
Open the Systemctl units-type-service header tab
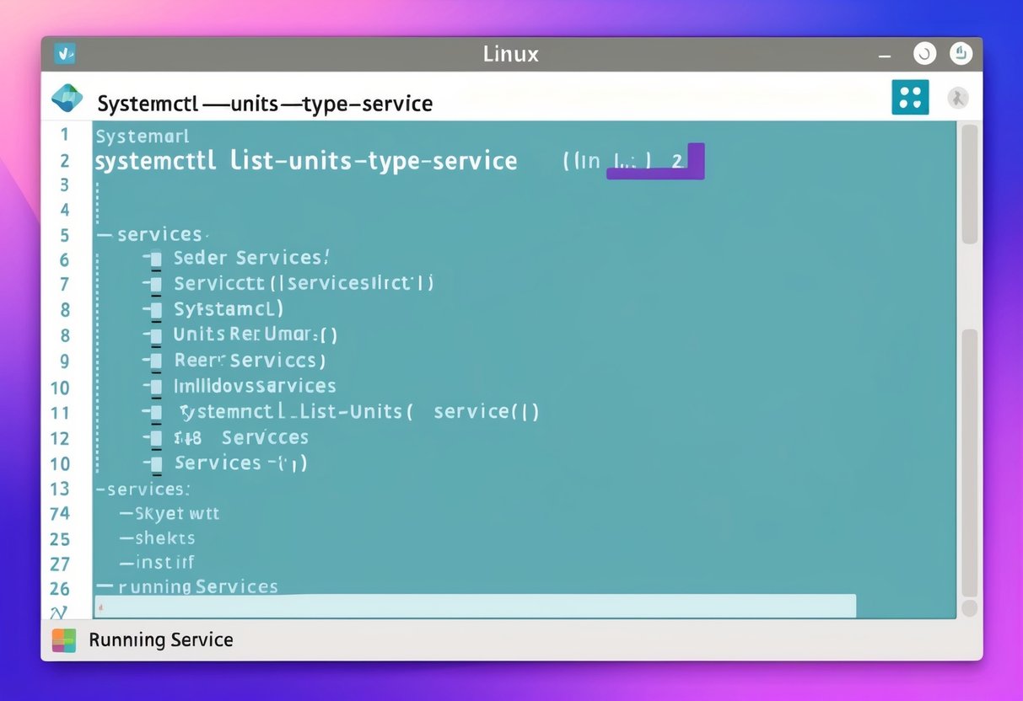point(265,103)
